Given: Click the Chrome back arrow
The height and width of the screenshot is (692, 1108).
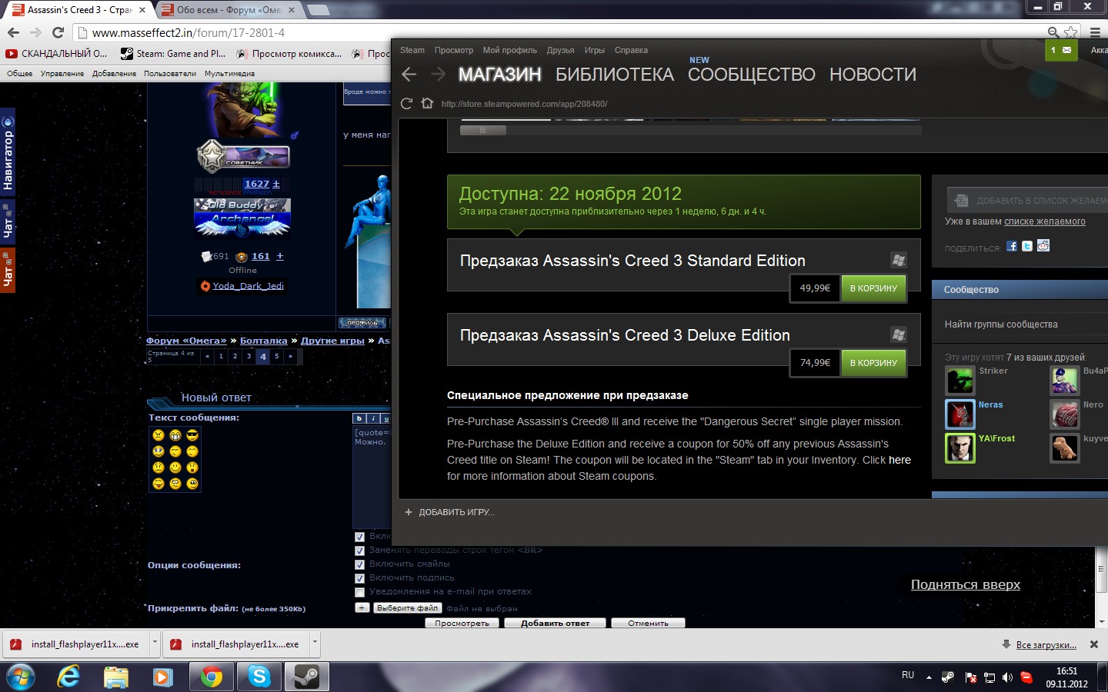Looking at the screenshot, I should pyautogui.click(x=13, y=32).
